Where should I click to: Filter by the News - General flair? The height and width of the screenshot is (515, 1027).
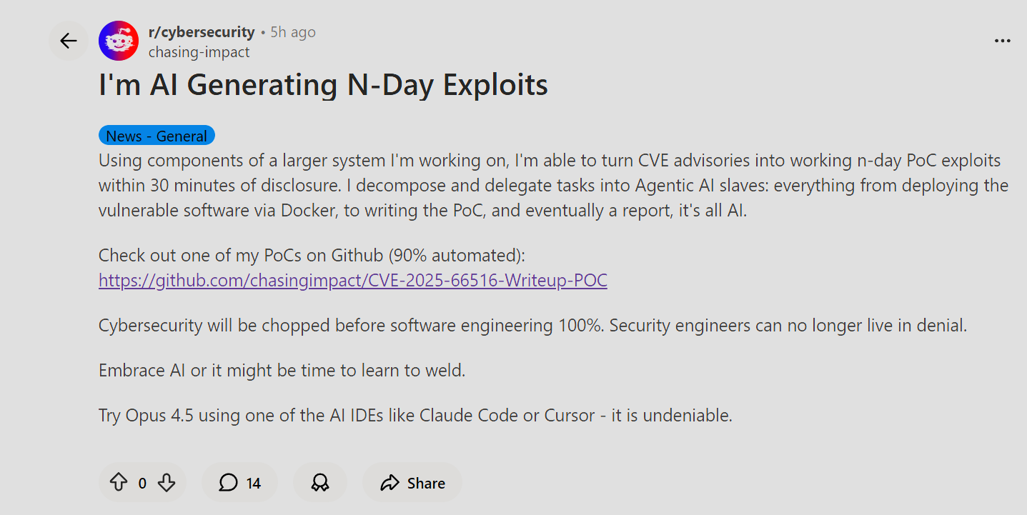tap(157, 136)
